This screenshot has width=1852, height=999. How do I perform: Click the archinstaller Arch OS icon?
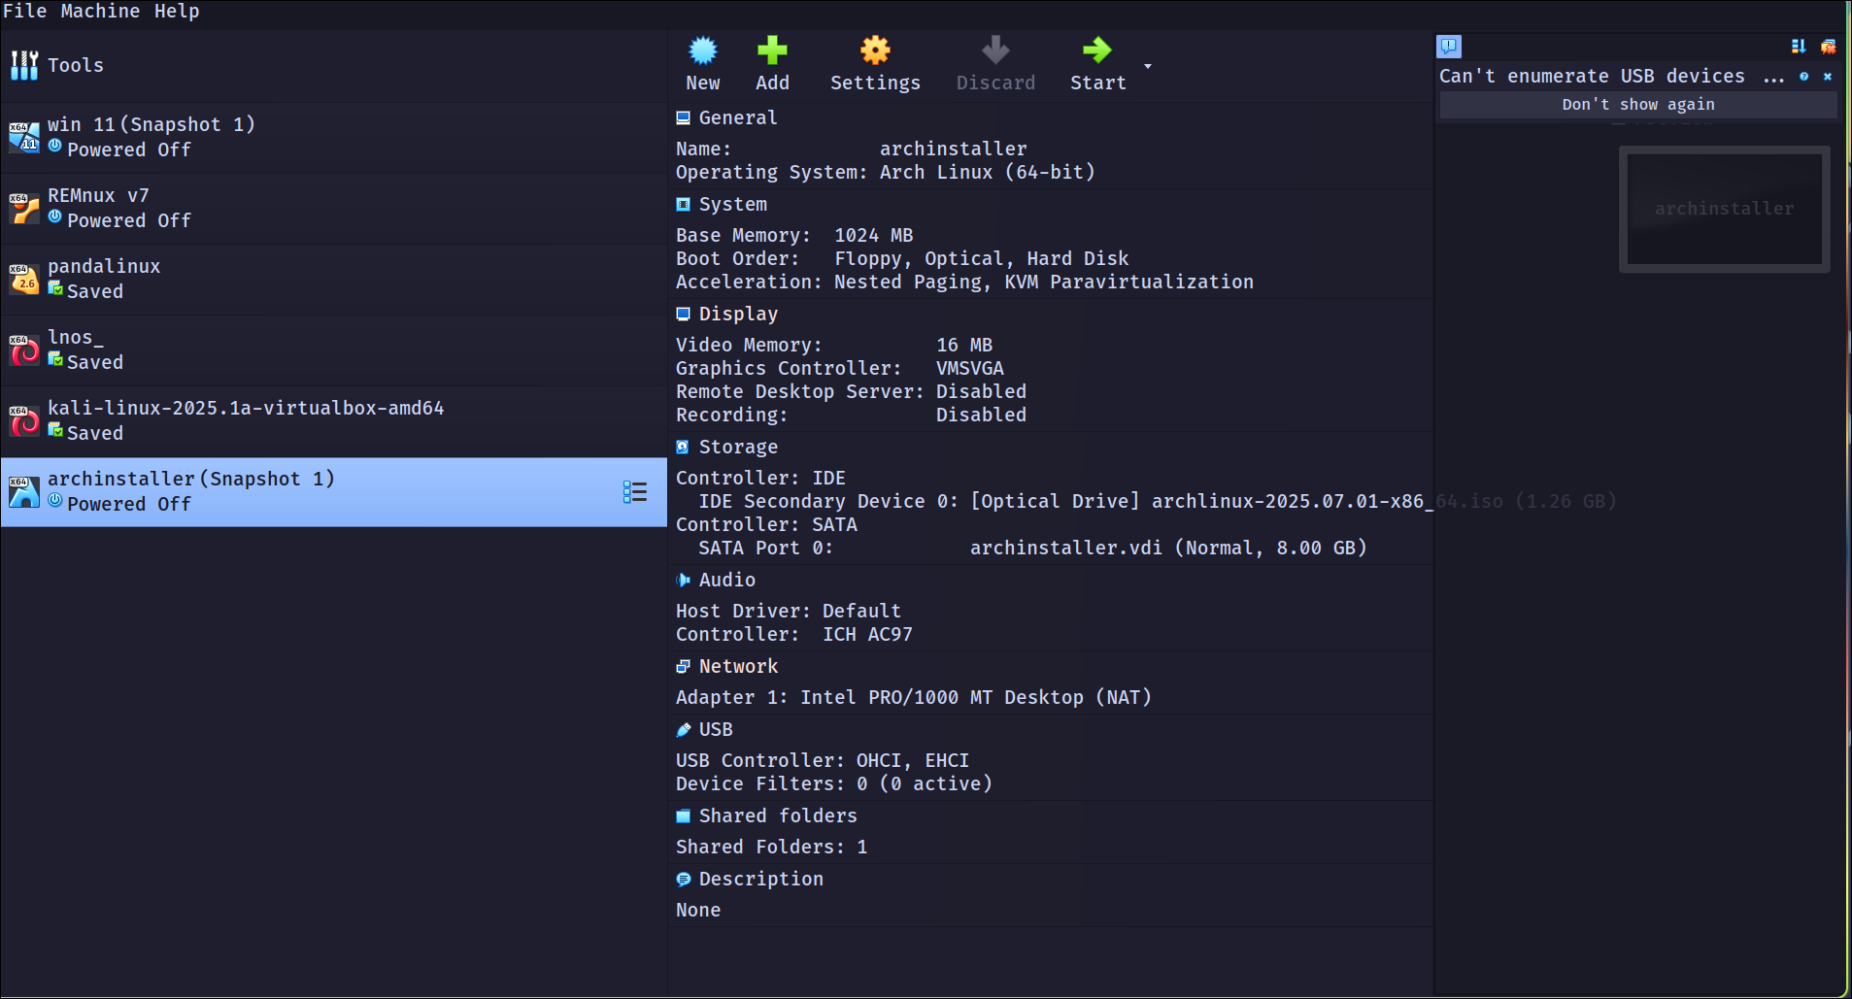click(x=24, y=492)
